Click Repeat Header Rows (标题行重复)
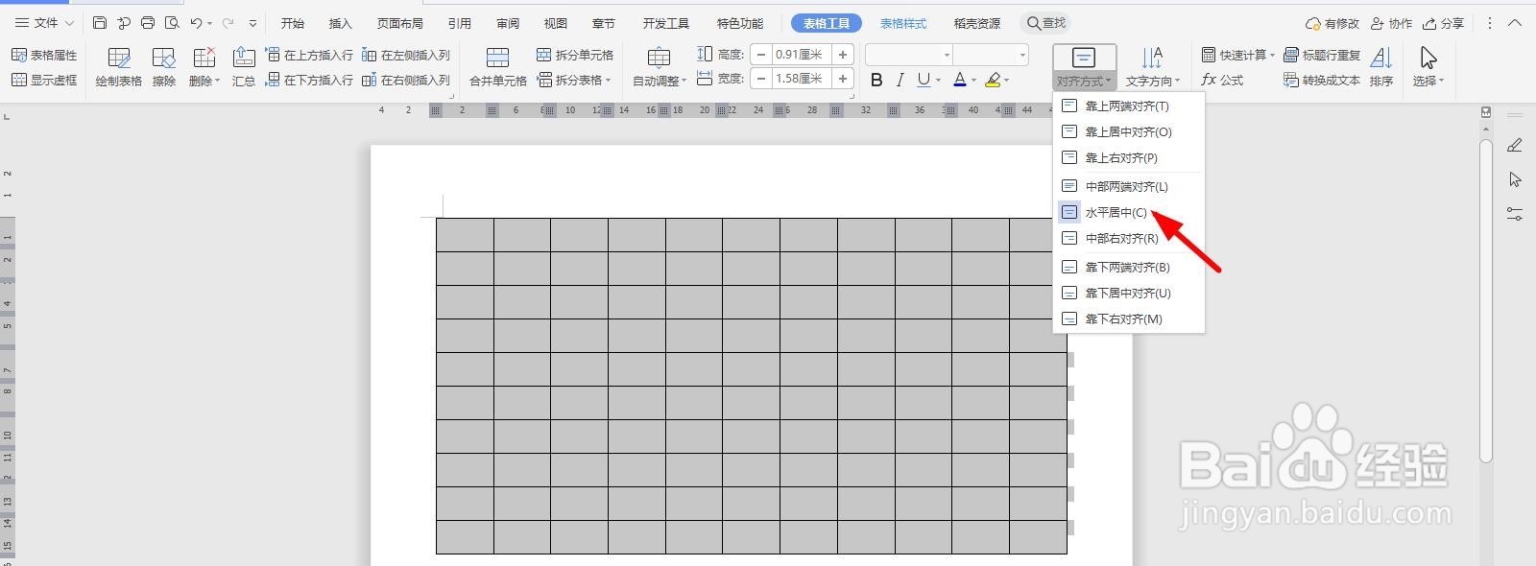1536x566 pixels. [1322, 56]
